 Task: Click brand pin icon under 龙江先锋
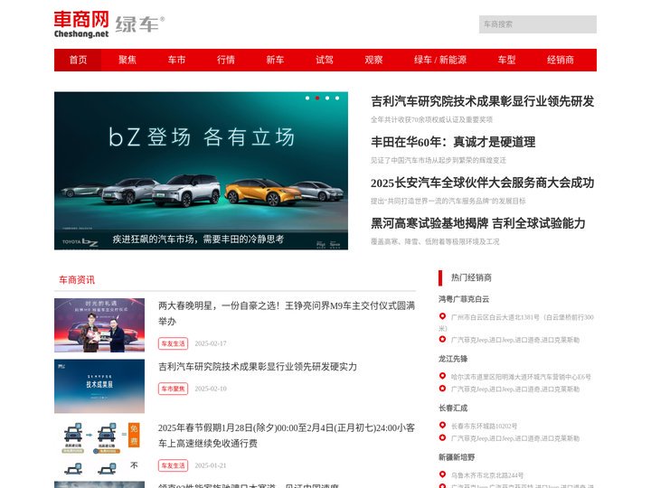click(x=442, y=389)
